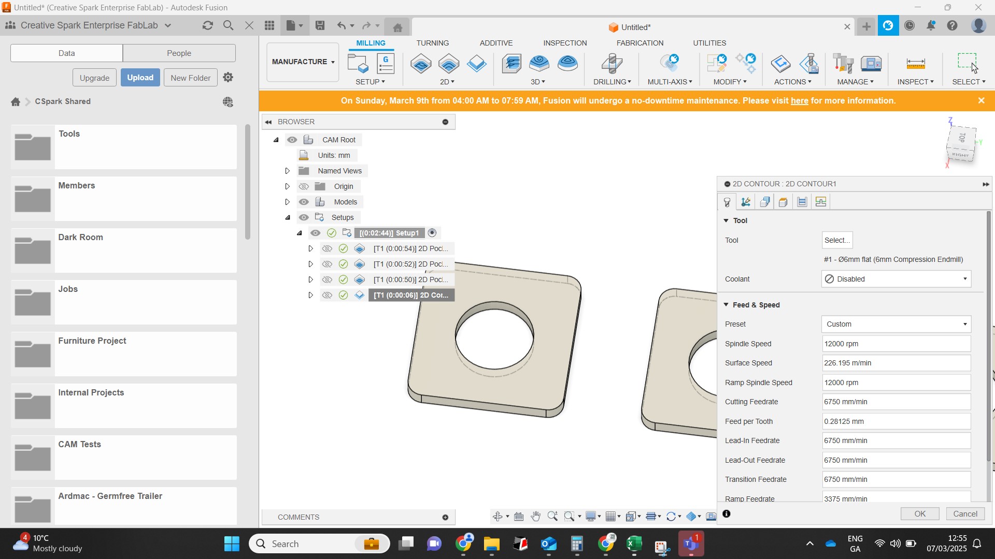The width and height of the screenshot is (995, 559).
Task: Click the New Folder button
Action: (190, 78)
